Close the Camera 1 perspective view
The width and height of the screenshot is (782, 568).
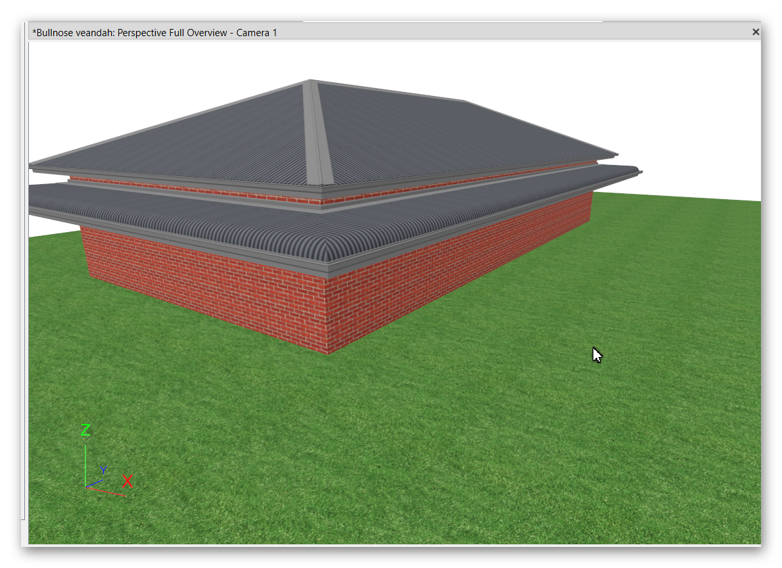755,32
